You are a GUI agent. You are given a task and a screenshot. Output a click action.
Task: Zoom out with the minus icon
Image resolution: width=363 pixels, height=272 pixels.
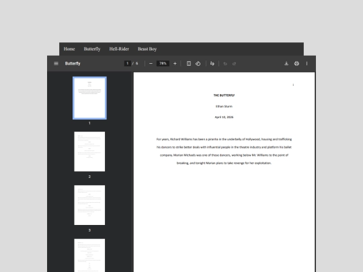151,63
